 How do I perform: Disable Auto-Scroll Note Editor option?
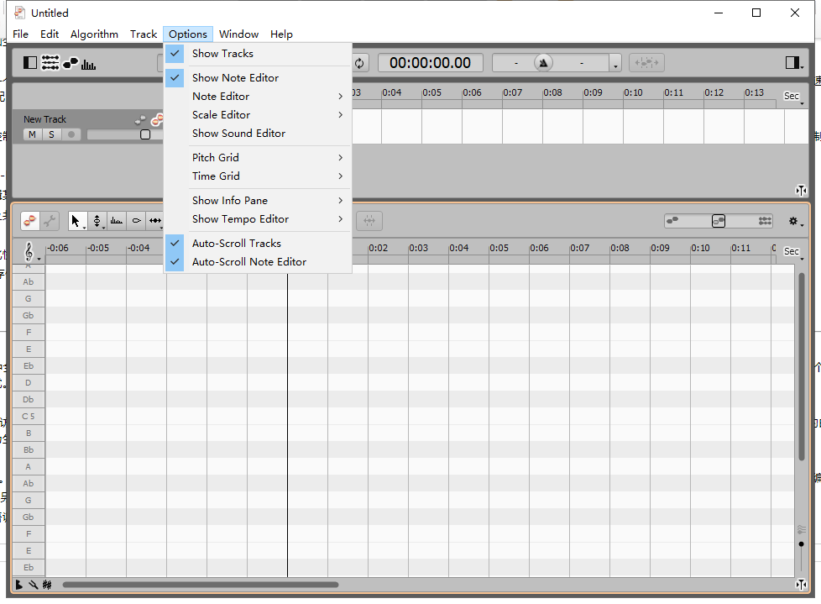point(258,262)
